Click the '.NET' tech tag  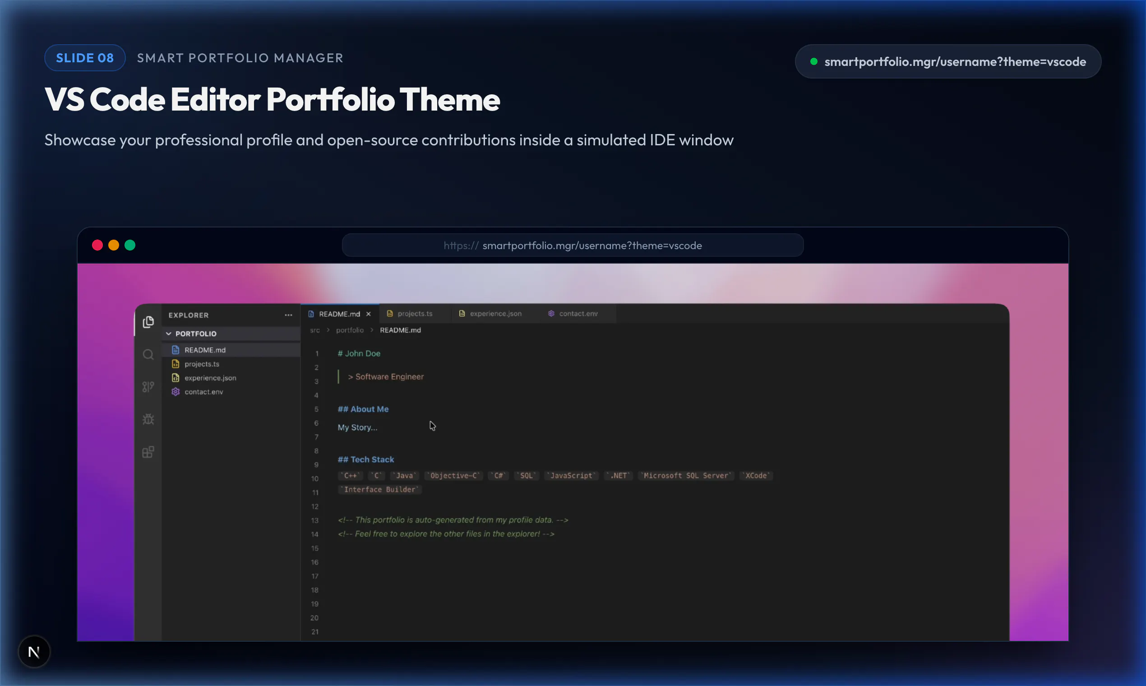click(618, 476)
